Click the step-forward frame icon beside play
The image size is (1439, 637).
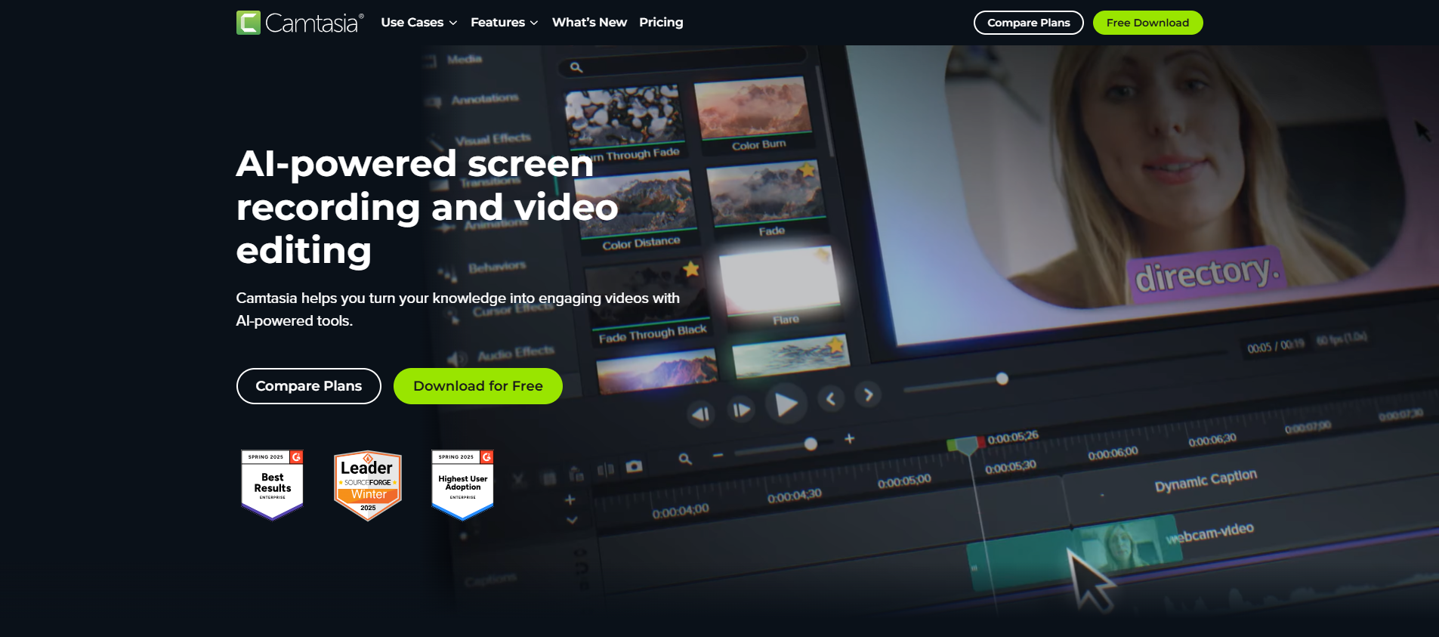[x=741, y=410]
